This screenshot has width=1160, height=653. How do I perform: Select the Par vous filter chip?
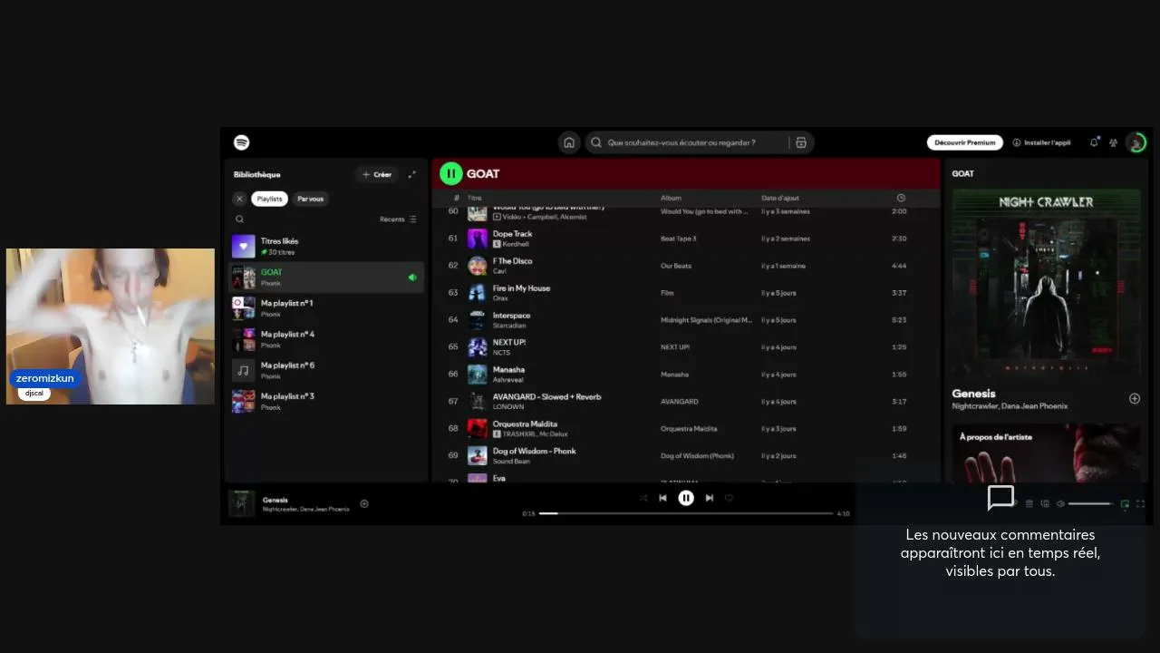(x=310, y=199)
